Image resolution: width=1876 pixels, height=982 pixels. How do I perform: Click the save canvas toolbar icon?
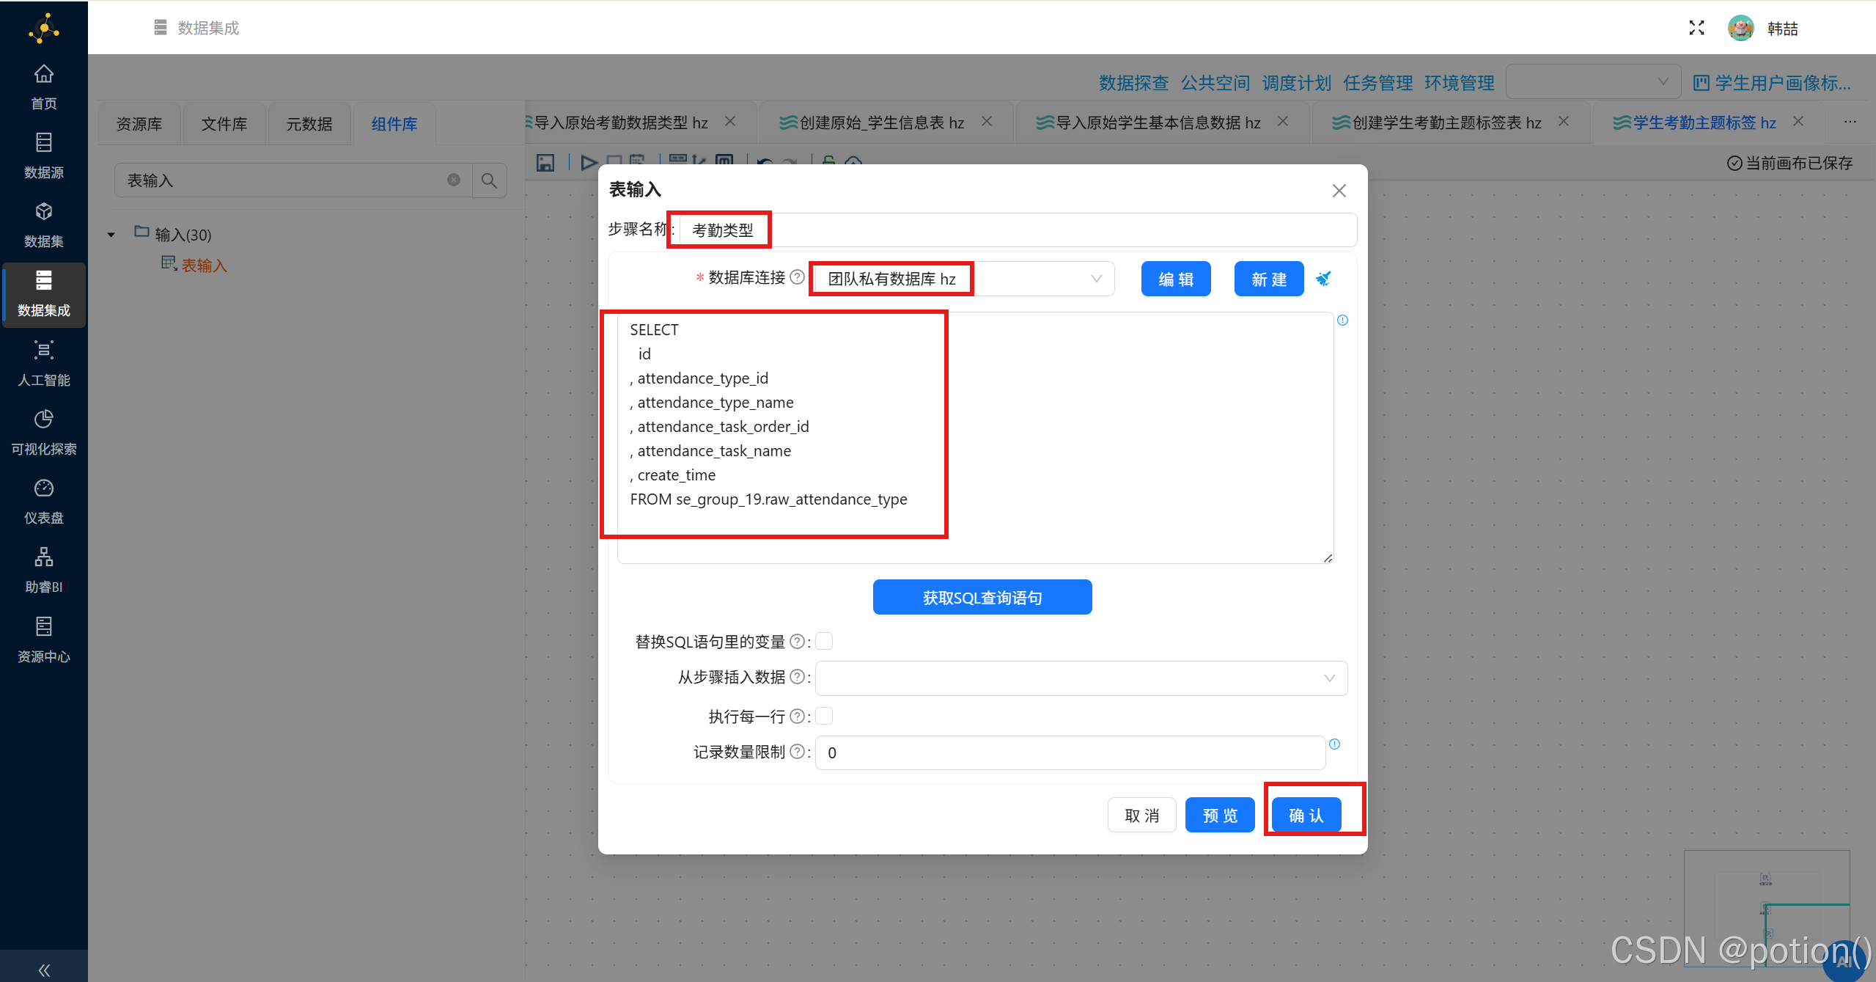[545, 163]
